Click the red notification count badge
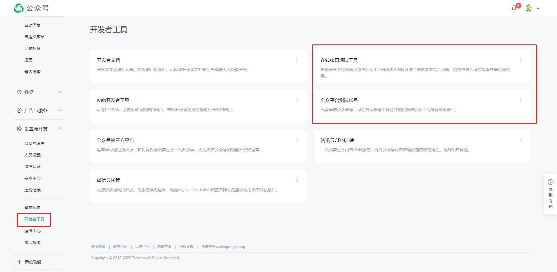The height and width of the screenshot is (272, 557). (x=518, y=6)
